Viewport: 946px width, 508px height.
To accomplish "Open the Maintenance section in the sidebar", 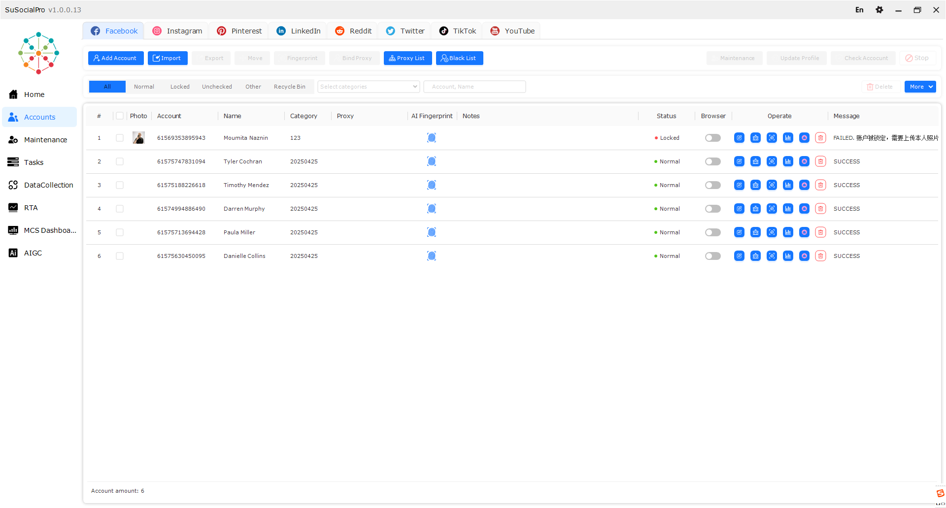I will point(46,140).
